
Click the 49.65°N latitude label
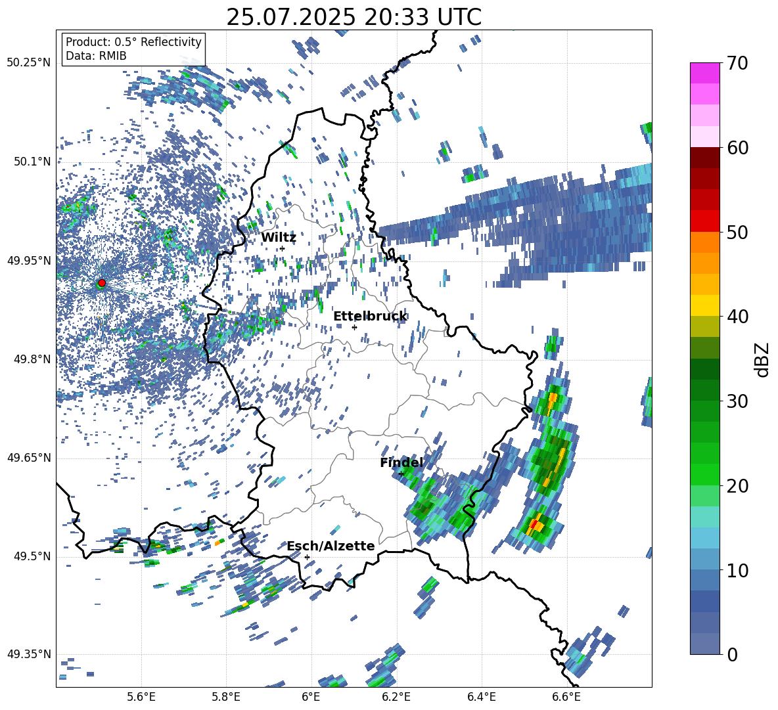pos(29,458)
